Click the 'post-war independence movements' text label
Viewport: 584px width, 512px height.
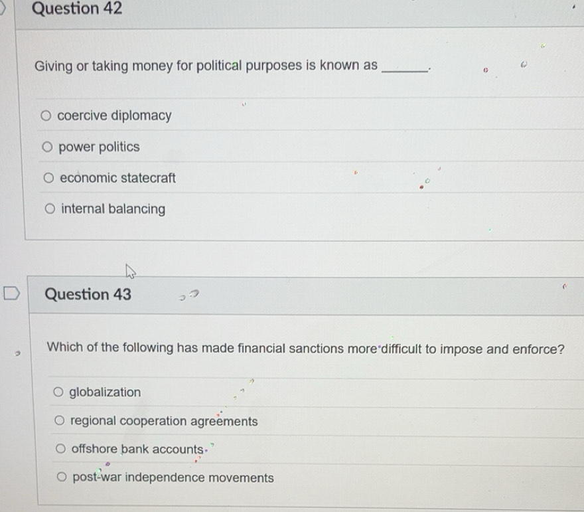(173, 477)
